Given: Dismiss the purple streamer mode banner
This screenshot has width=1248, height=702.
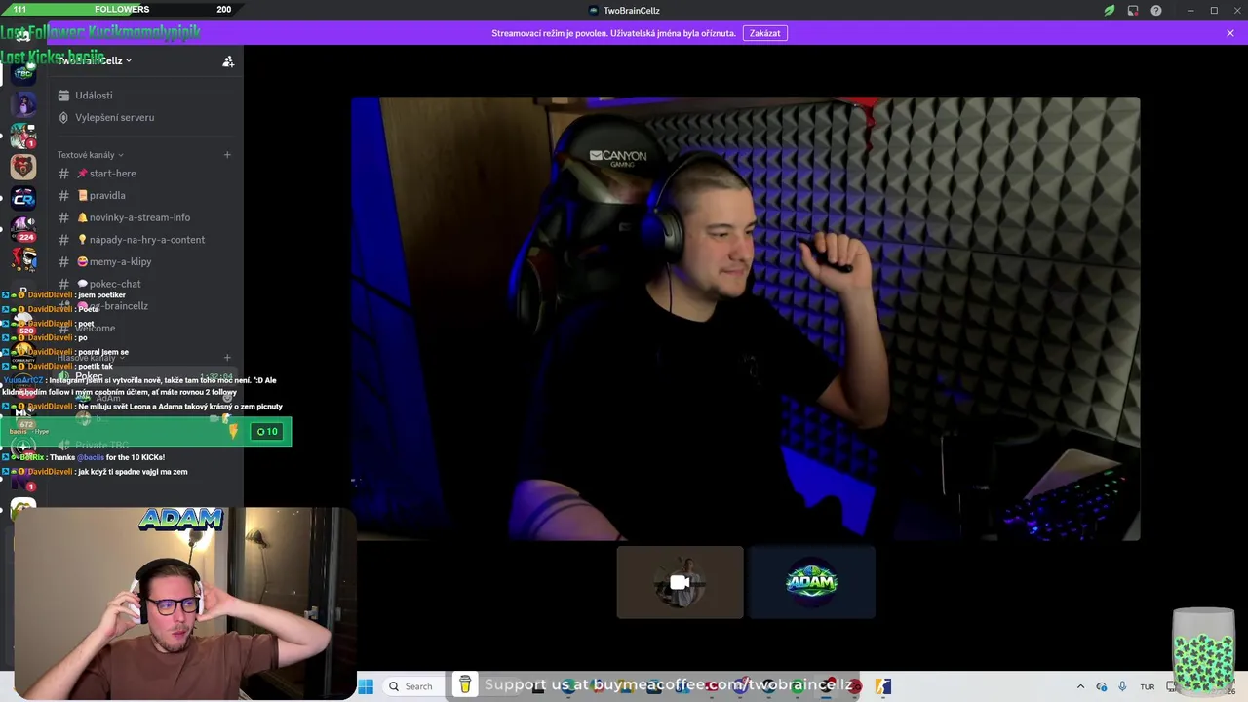Looking at the screenshot, I should point(1230,33).
